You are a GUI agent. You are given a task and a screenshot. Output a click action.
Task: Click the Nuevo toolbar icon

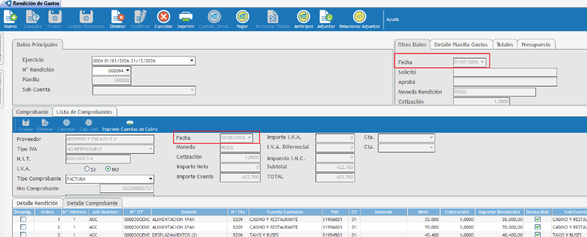pos(10,17)
